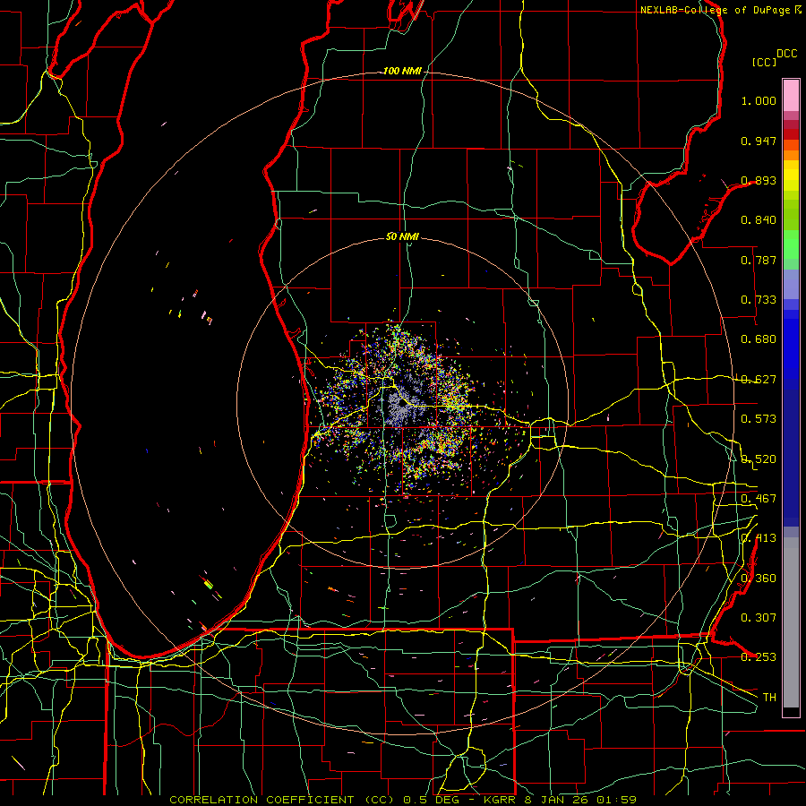Screen dimensions: 806x806
Task: Select the 0.413 legend value
Action: pyautogui.click(x=759, y=538)
